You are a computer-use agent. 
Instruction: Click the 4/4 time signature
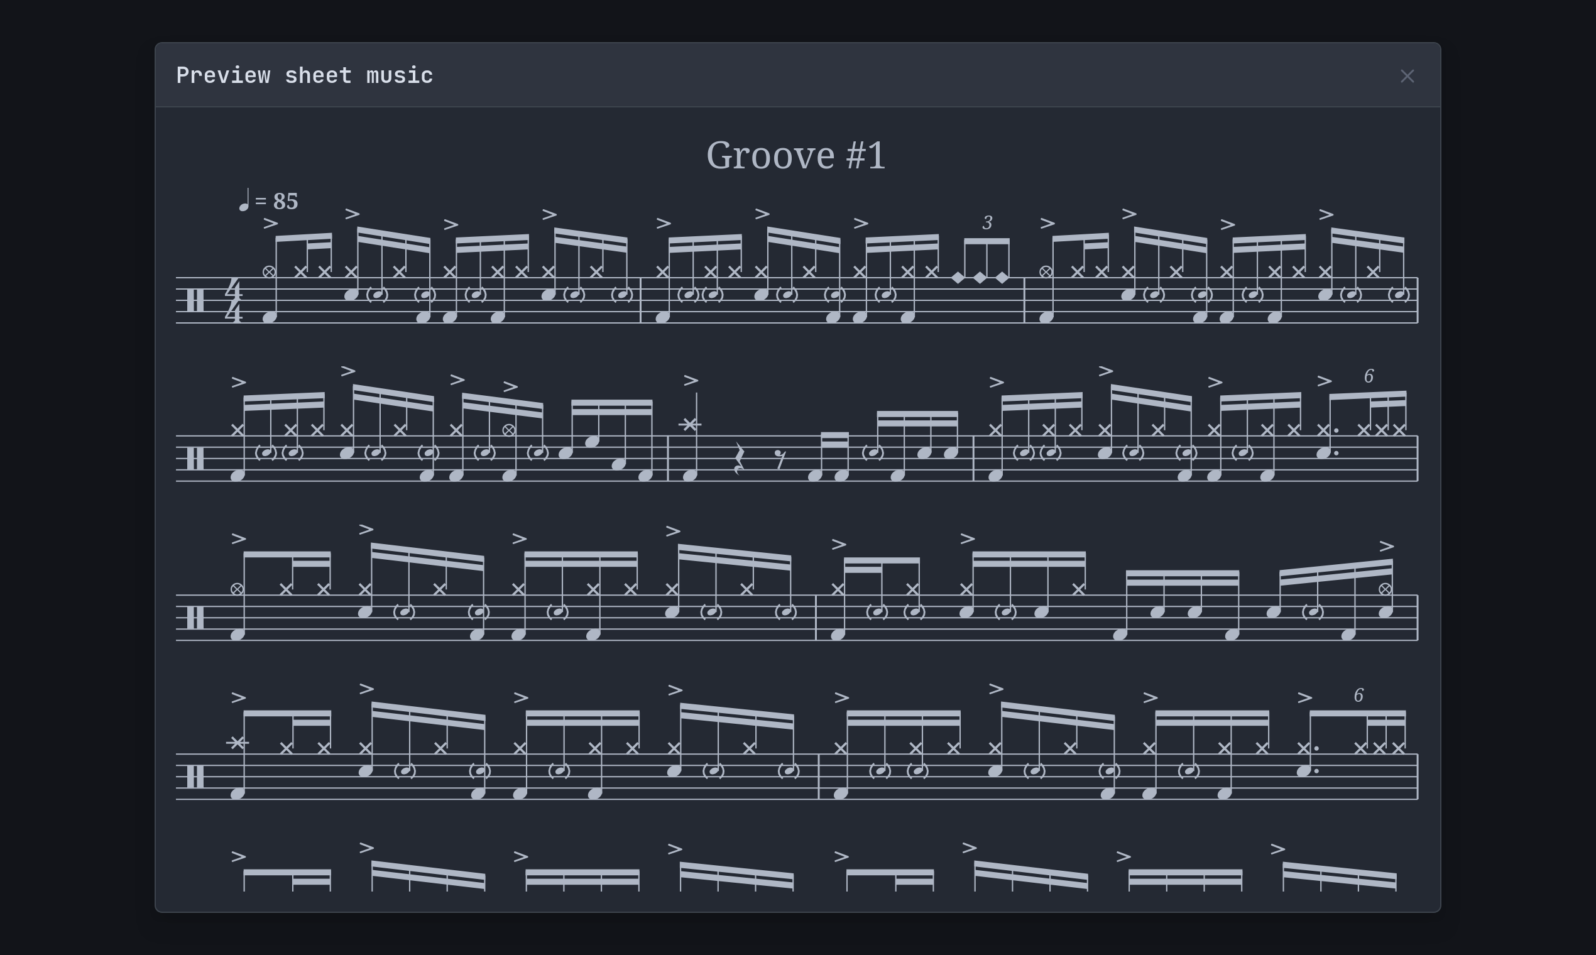click(x=233, y=300)
